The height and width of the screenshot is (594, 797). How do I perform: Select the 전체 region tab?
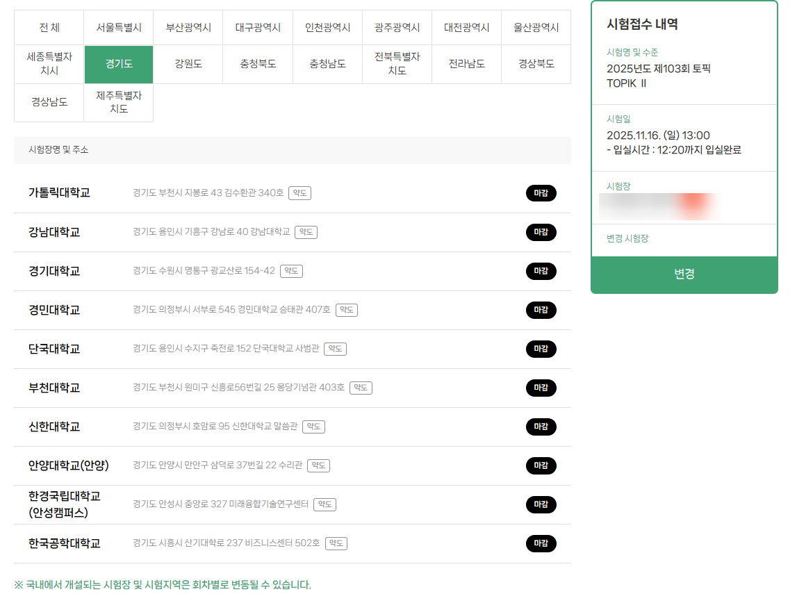[x=49, y=28]
